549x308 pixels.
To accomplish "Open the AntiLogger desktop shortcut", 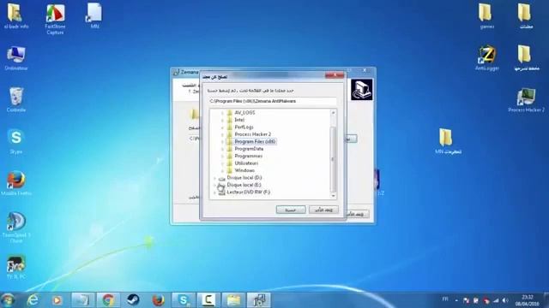I will click(x=486, y=58).
